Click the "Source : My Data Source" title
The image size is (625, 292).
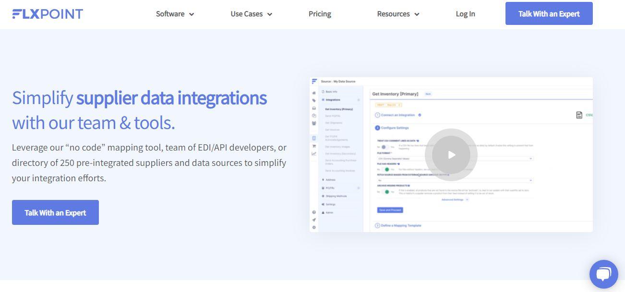point(338,82)
